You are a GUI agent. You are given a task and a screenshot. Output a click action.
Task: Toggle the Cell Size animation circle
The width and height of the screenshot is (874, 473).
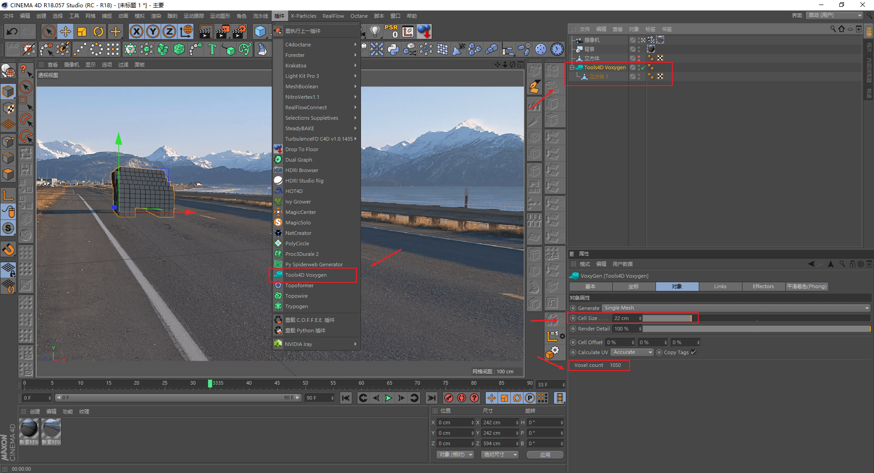coord(573,318)
